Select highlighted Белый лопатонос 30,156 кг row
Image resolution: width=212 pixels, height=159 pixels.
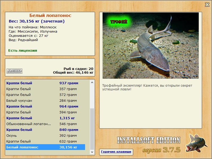point(45,147)
